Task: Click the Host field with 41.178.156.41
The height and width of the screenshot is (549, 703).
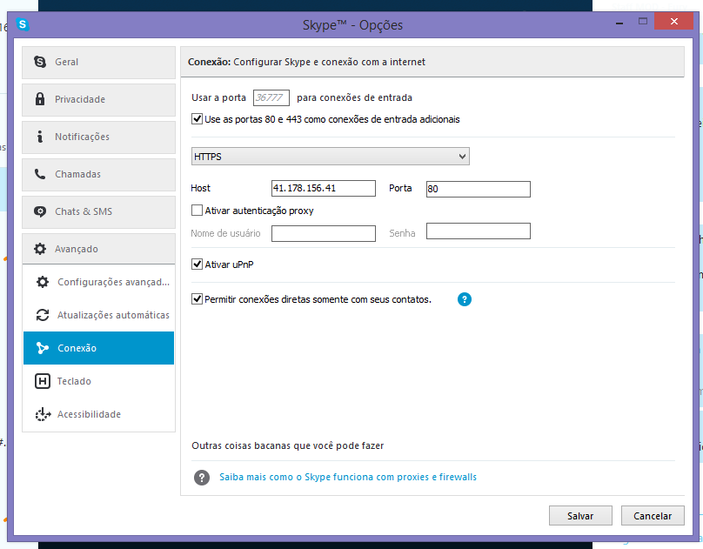Action: tap(324, 188)
